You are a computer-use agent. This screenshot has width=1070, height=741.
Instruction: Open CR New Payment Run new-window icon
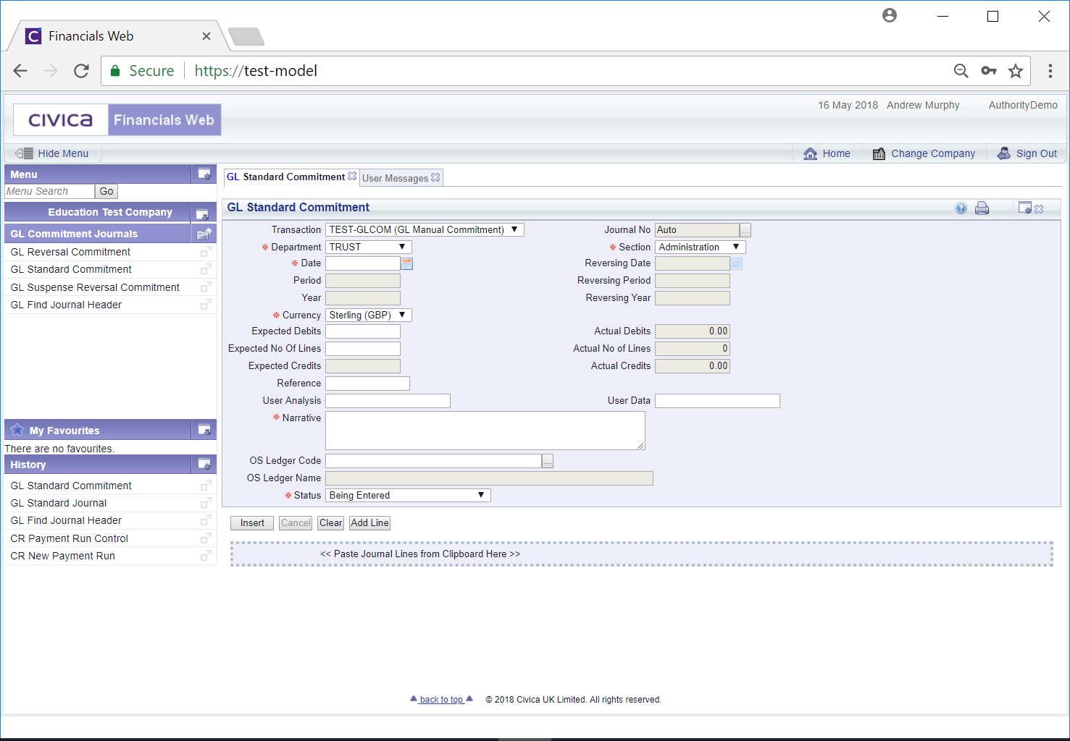[206, 556]
